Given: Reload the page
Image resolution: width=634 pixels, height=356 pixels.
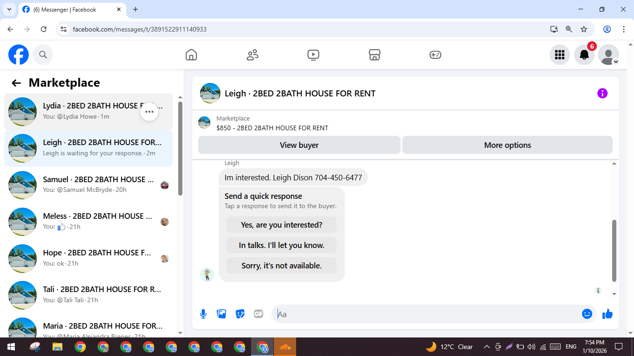Looking at the screenshot, I should point(44,29).
